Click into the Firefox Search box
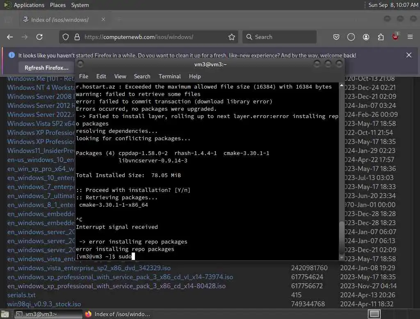This screenshot has height=319, width=420. pyautogui.click(x=279, y=37)
